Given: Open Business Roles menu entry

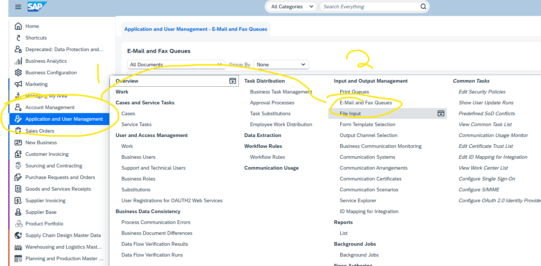Looking at the screenshot, I should coord(138,179).
